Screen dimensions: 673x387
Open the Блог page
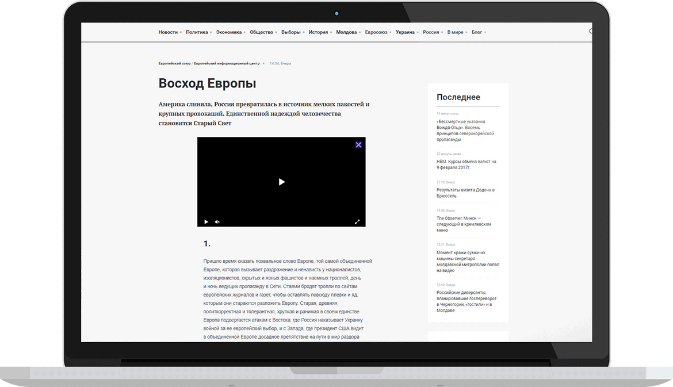point(477,32)
